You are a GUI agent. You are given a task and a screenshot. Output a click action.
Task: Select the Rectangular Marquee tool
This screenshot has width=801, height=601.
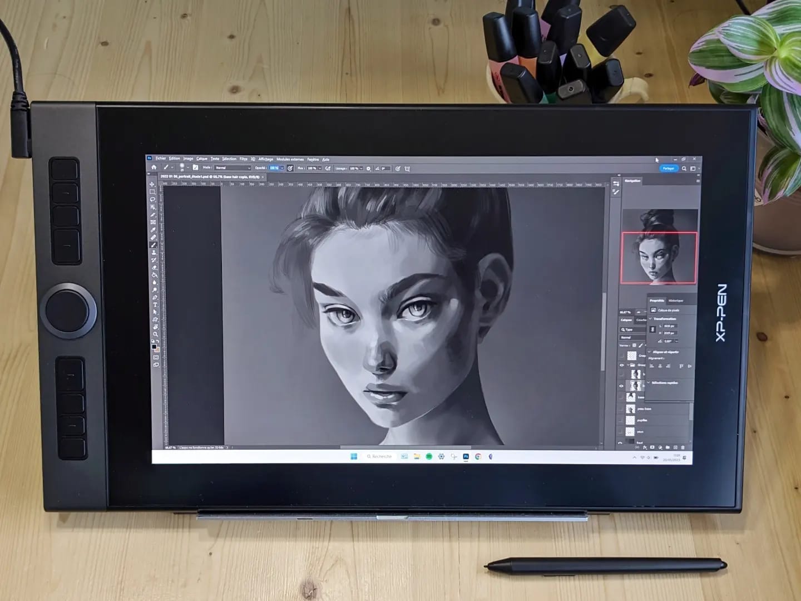152,191
